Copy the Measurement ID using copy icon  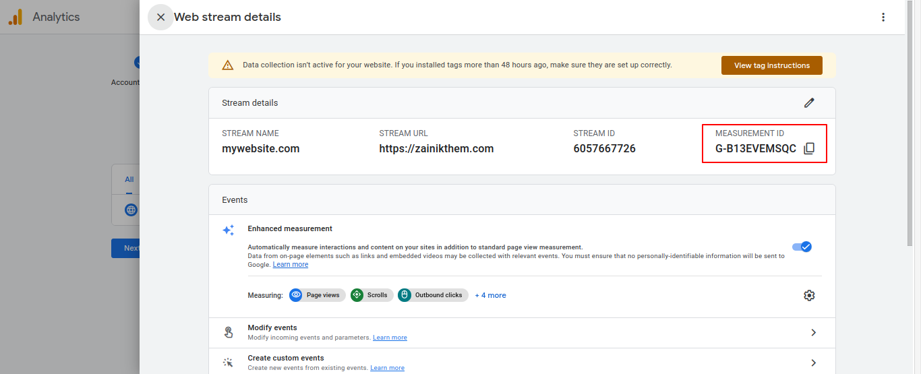809,149
